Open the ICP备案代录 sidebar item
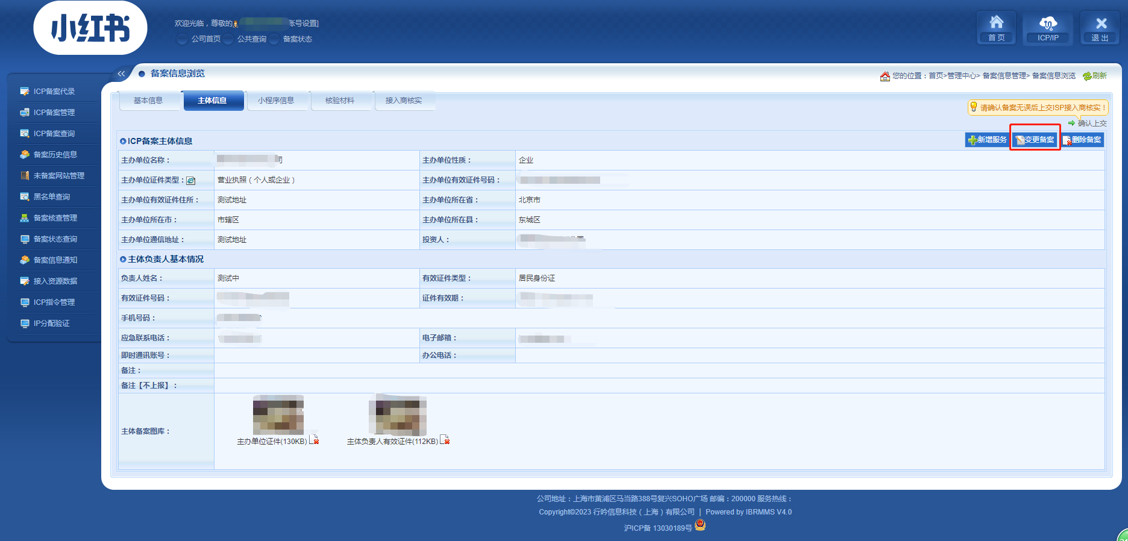The height and width of the screenshot is (541, 1128). click(54, 92)
